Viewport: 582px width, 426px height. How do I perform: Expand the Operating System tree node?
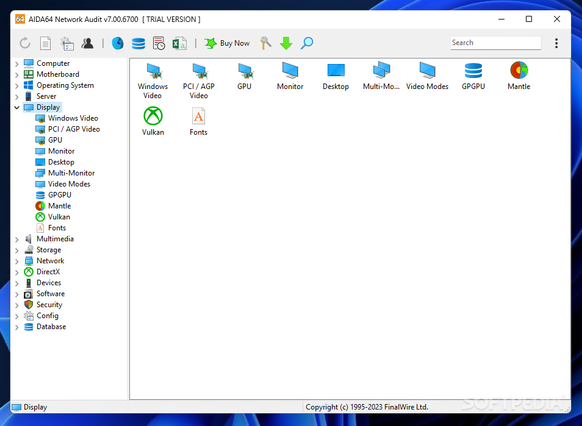(x=16, y=86)
